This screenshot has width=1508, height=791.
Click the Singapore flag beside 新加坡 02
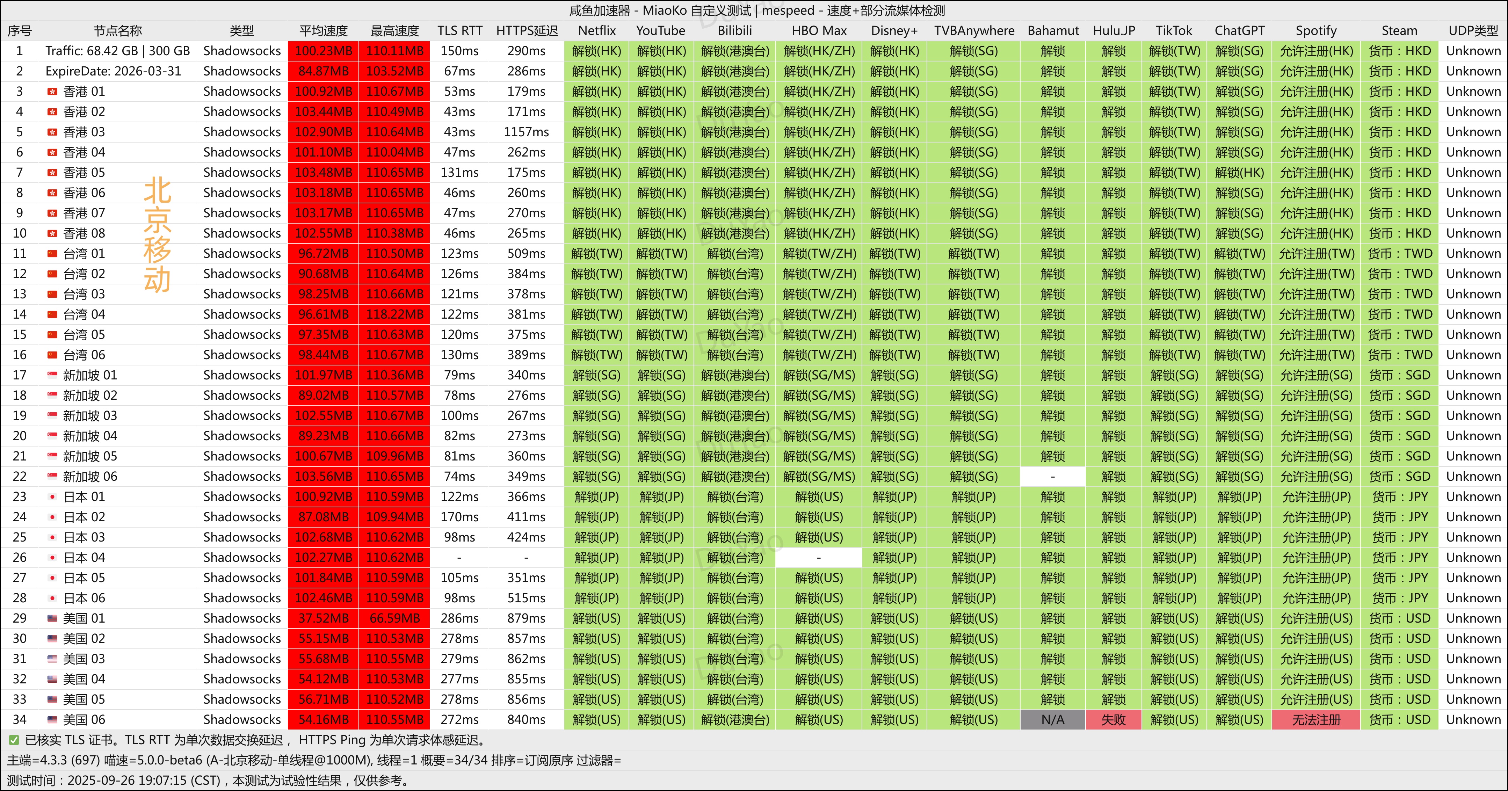tap(53, 396)
